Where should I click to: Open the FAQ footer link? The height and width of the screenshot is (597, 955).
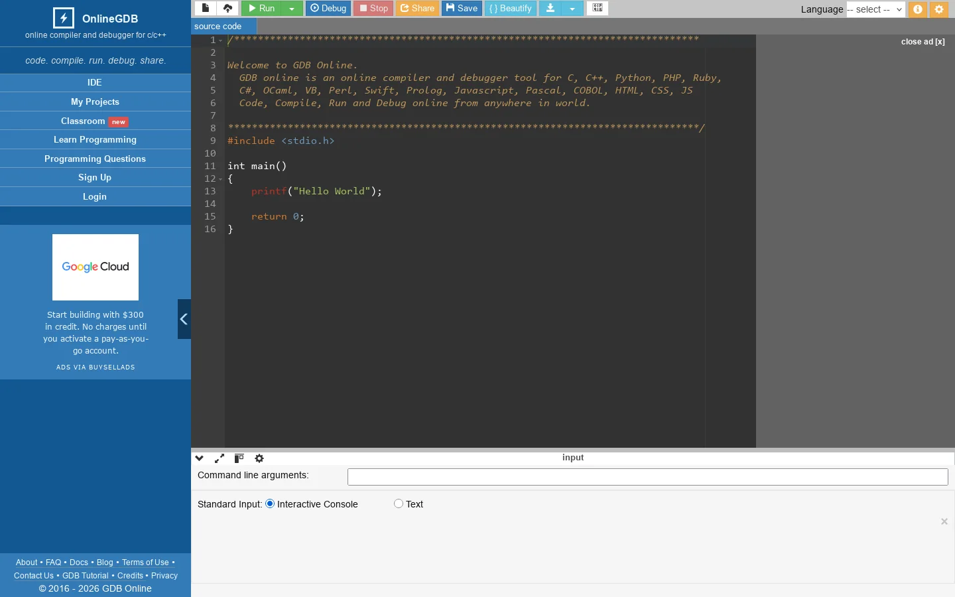click(53, 563)
